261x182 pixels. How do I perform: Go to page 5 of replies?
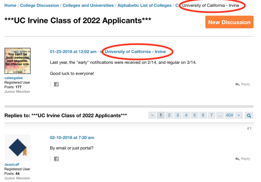(195, 115)
